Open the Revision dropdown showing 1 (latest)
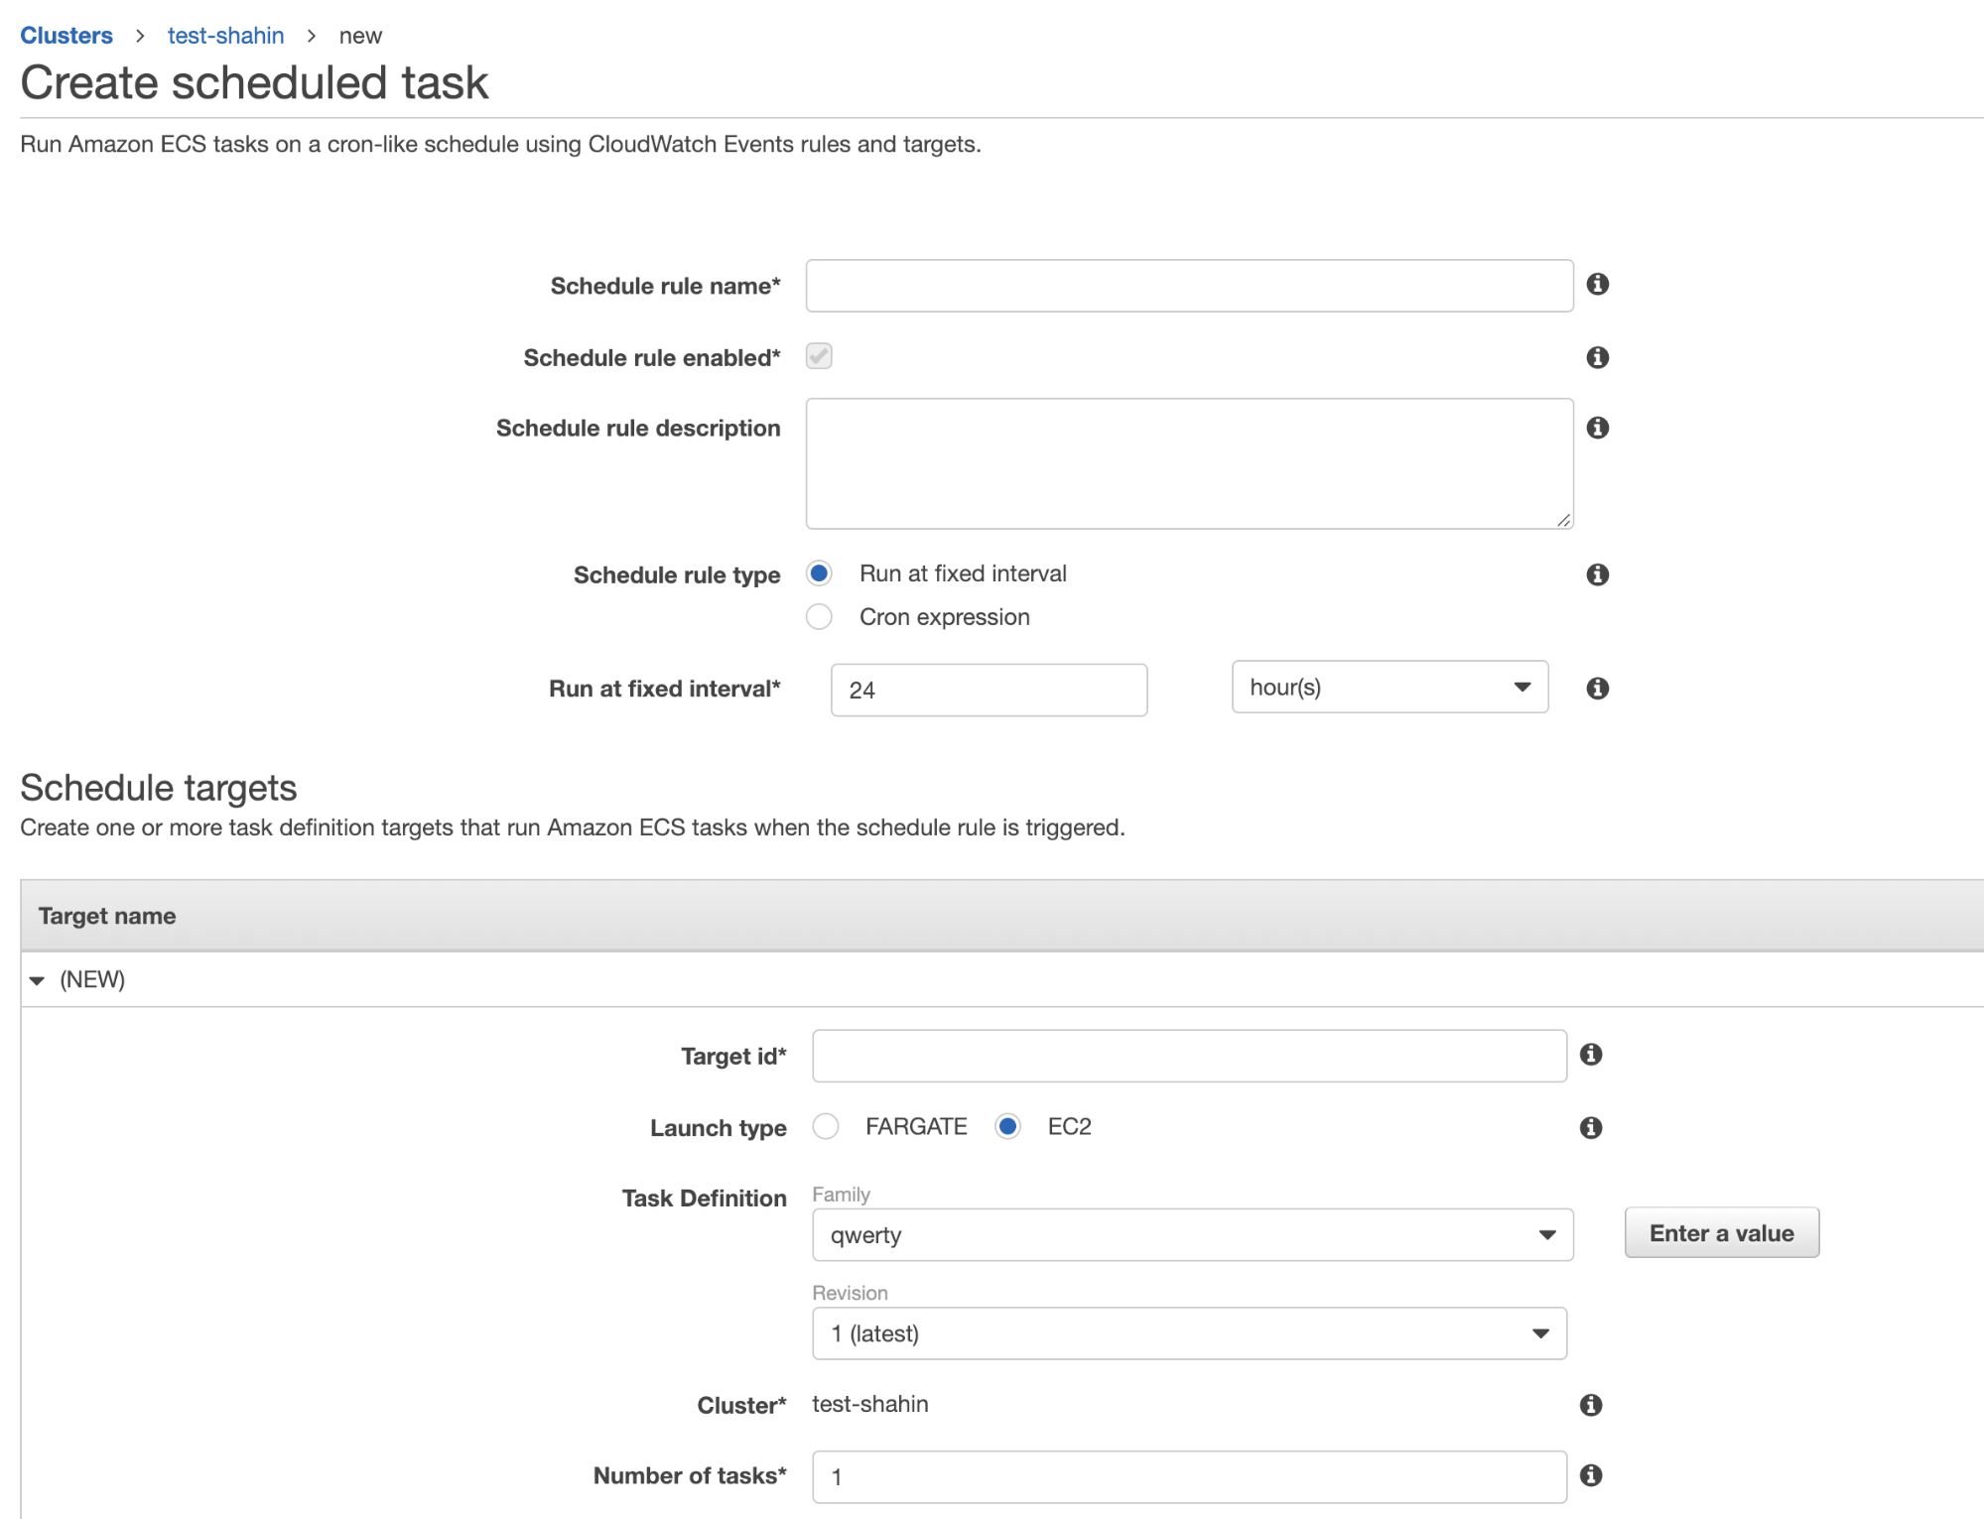 pos(1188,1333)
